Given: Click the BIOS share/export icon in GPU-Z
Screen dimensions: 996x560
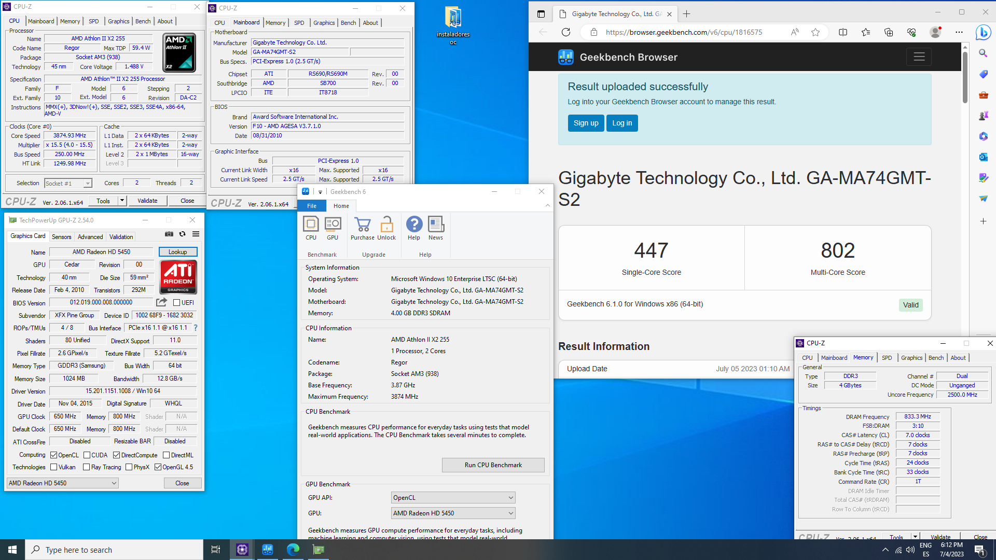Looking at the screenshot, I should [x=162, y=302].
